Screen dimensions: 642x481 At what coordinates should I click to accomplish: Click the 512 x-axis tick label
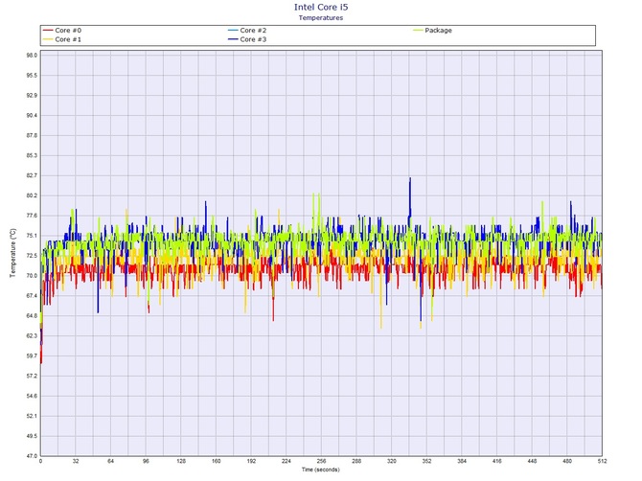point(602,461)
